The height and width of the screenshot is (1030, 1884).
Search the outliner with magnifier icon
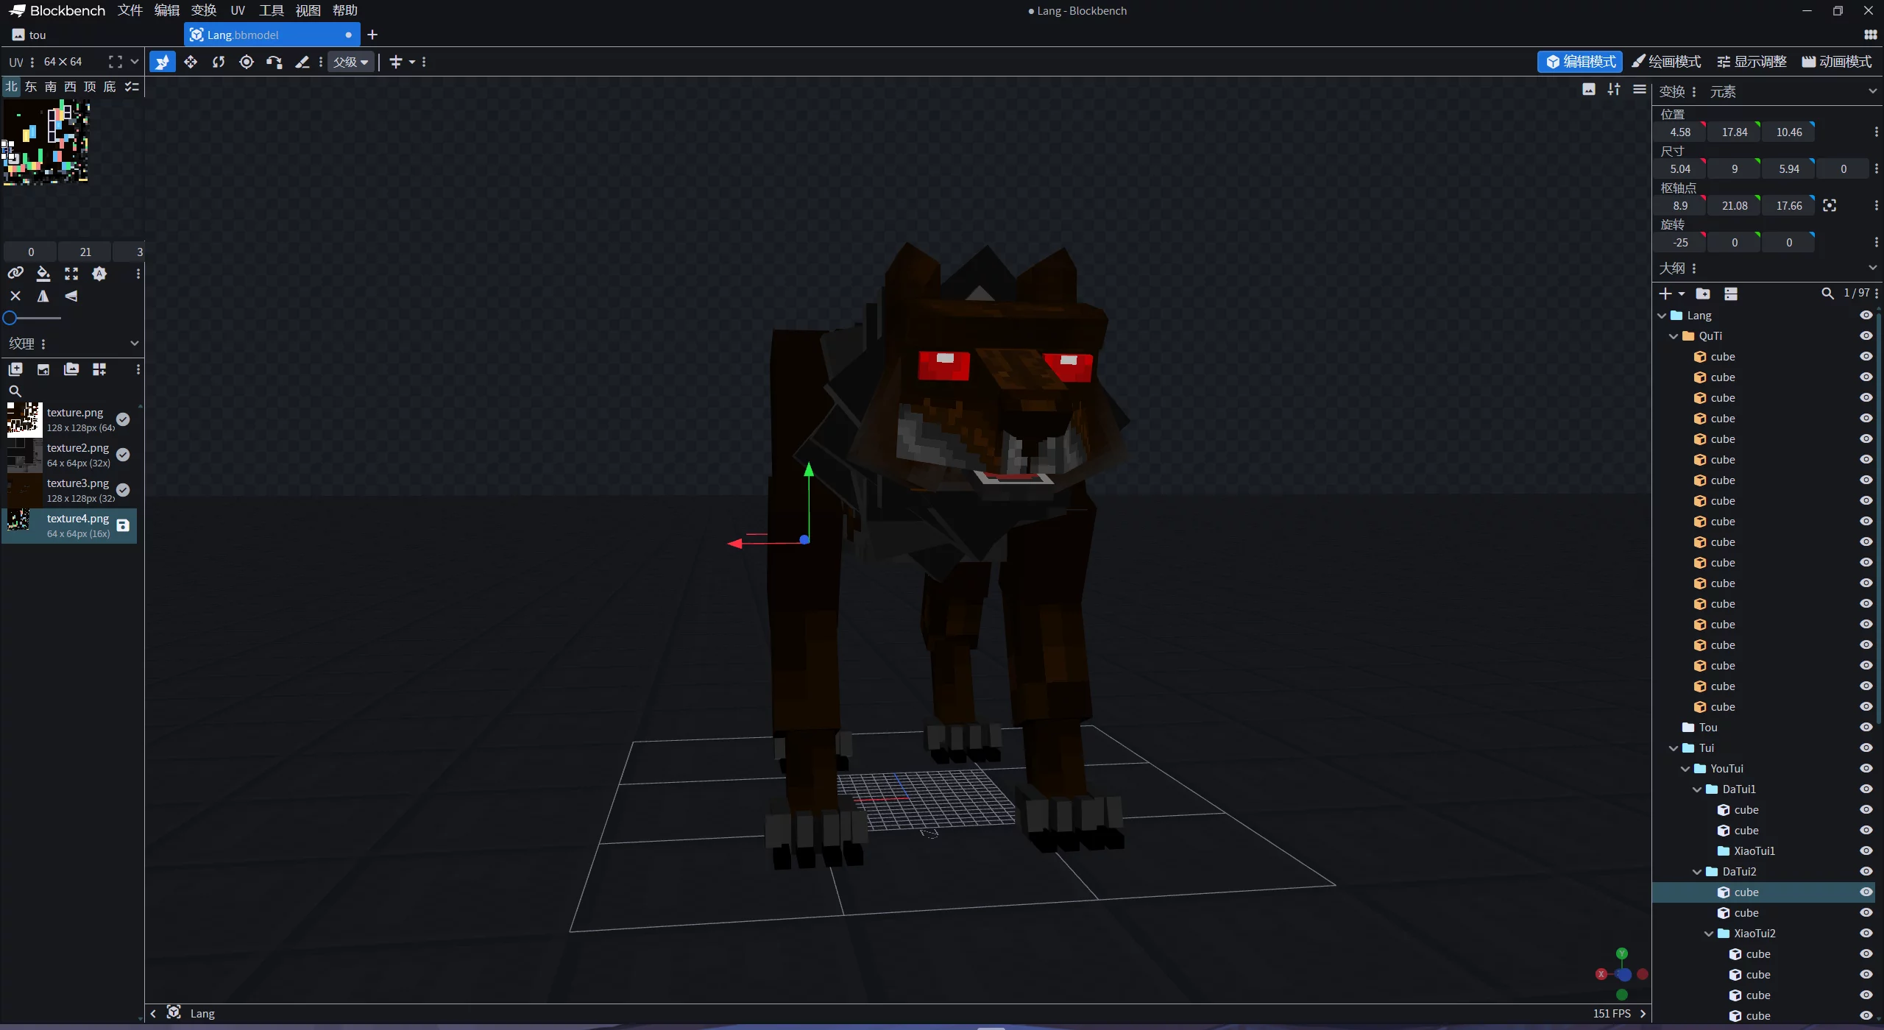(x=1827, y=294)
